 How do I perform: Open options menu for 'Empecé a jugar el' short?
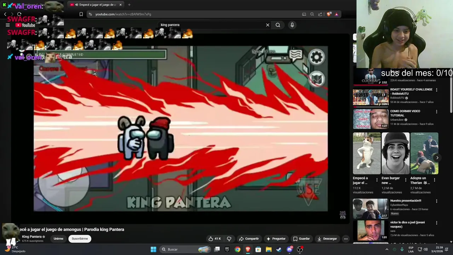[377, 180]
